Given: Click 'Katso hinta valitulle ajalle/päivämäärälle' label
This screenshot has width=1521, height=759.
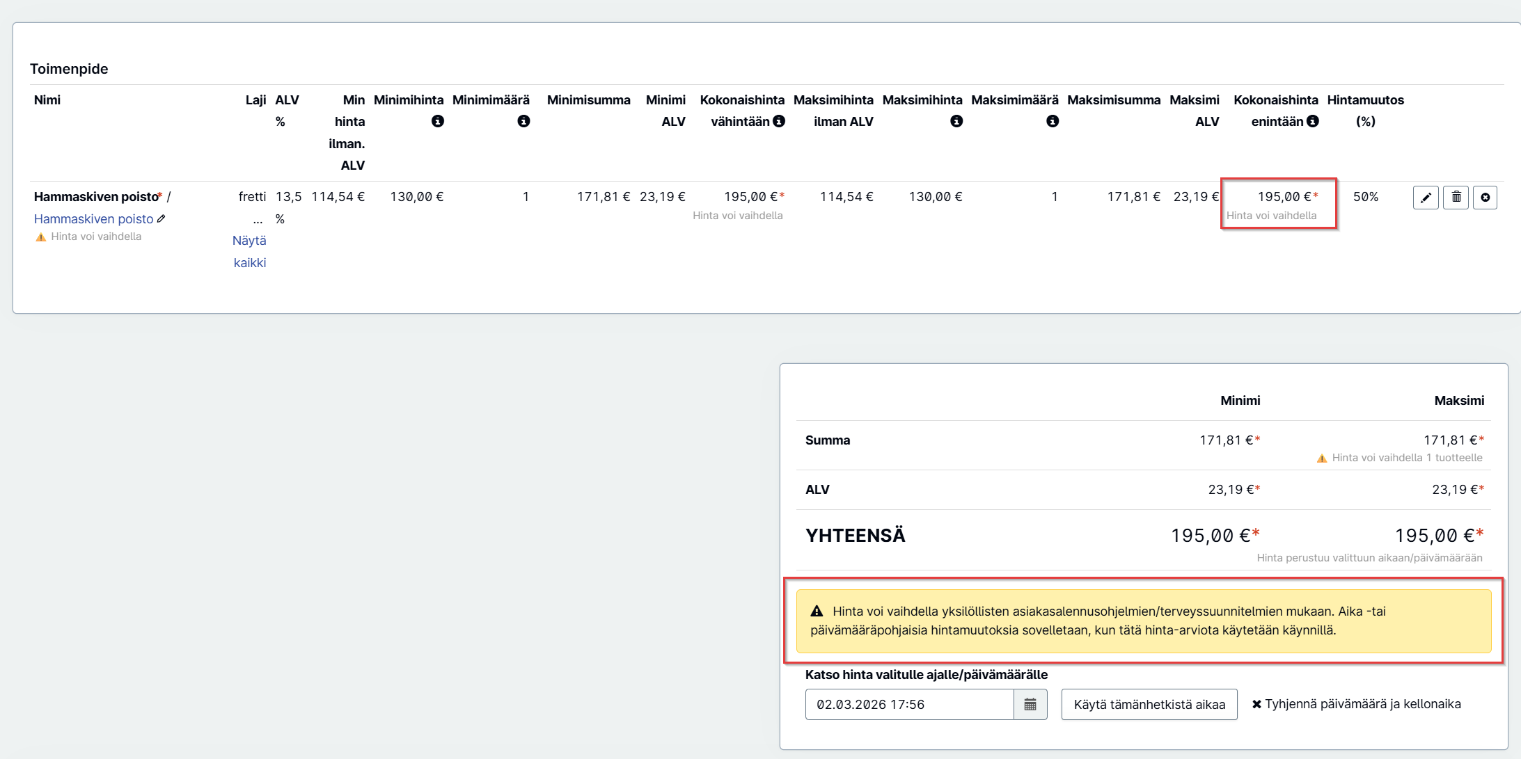Looking at the screenshot, I should click(x=926, y=675).
